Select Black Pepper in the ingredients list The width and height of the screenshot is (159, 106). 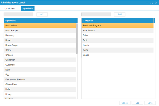pyautogui.click(x=40, y=30)
